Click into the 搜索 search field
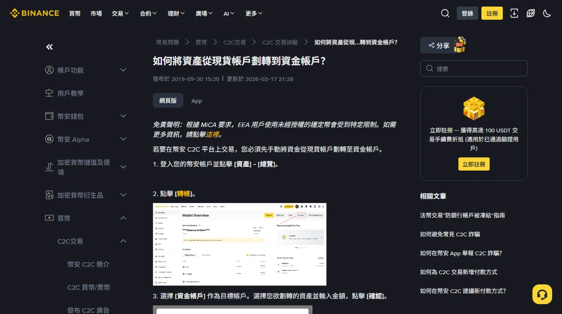 (474, 68)
